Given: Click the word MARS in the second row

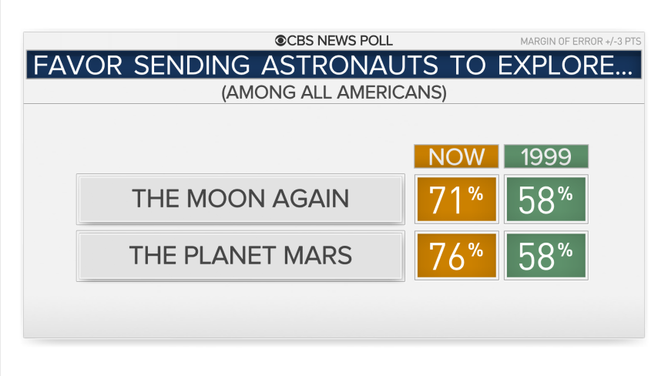Looking at the screenshot, I should pos(317,256).
